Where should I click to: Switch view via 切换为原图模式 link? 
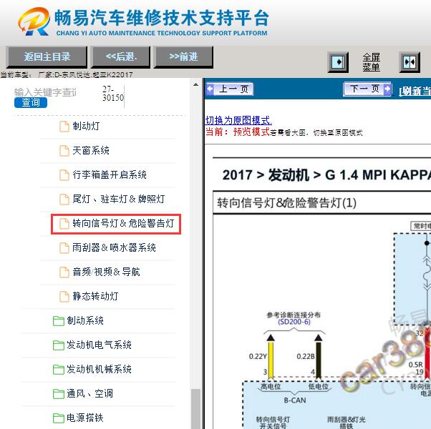pyautogui.click(x=238, y=120)
